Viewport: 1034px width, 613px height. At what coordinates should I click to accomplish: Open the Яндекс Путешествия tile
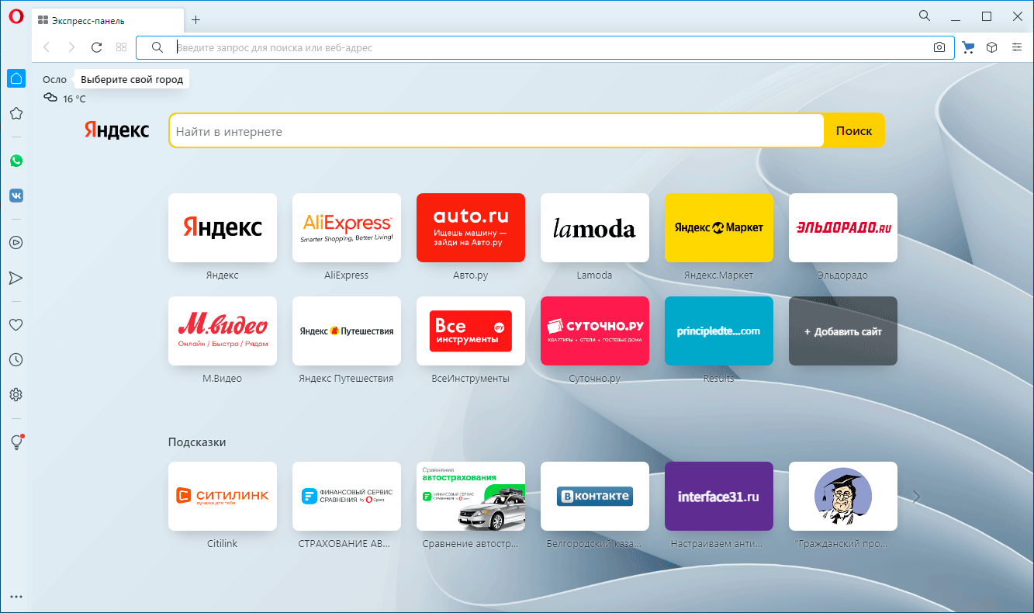click(x=347, y=331)
